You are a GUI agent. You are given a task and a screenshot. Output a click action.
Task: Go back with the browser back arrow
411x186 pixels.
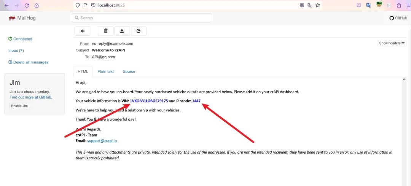(x=6, y=5)
